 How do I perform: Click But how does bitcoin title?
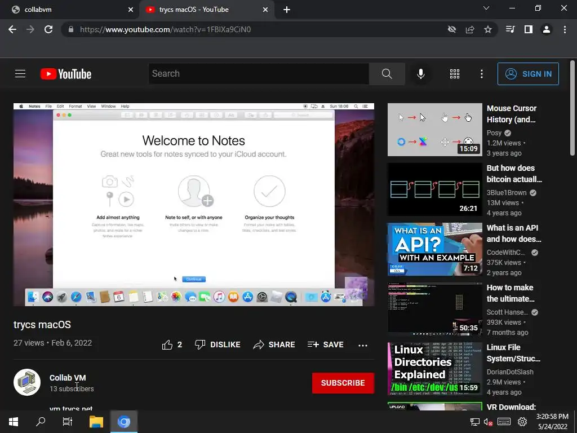pyautogui.click(x=514, y=174)
